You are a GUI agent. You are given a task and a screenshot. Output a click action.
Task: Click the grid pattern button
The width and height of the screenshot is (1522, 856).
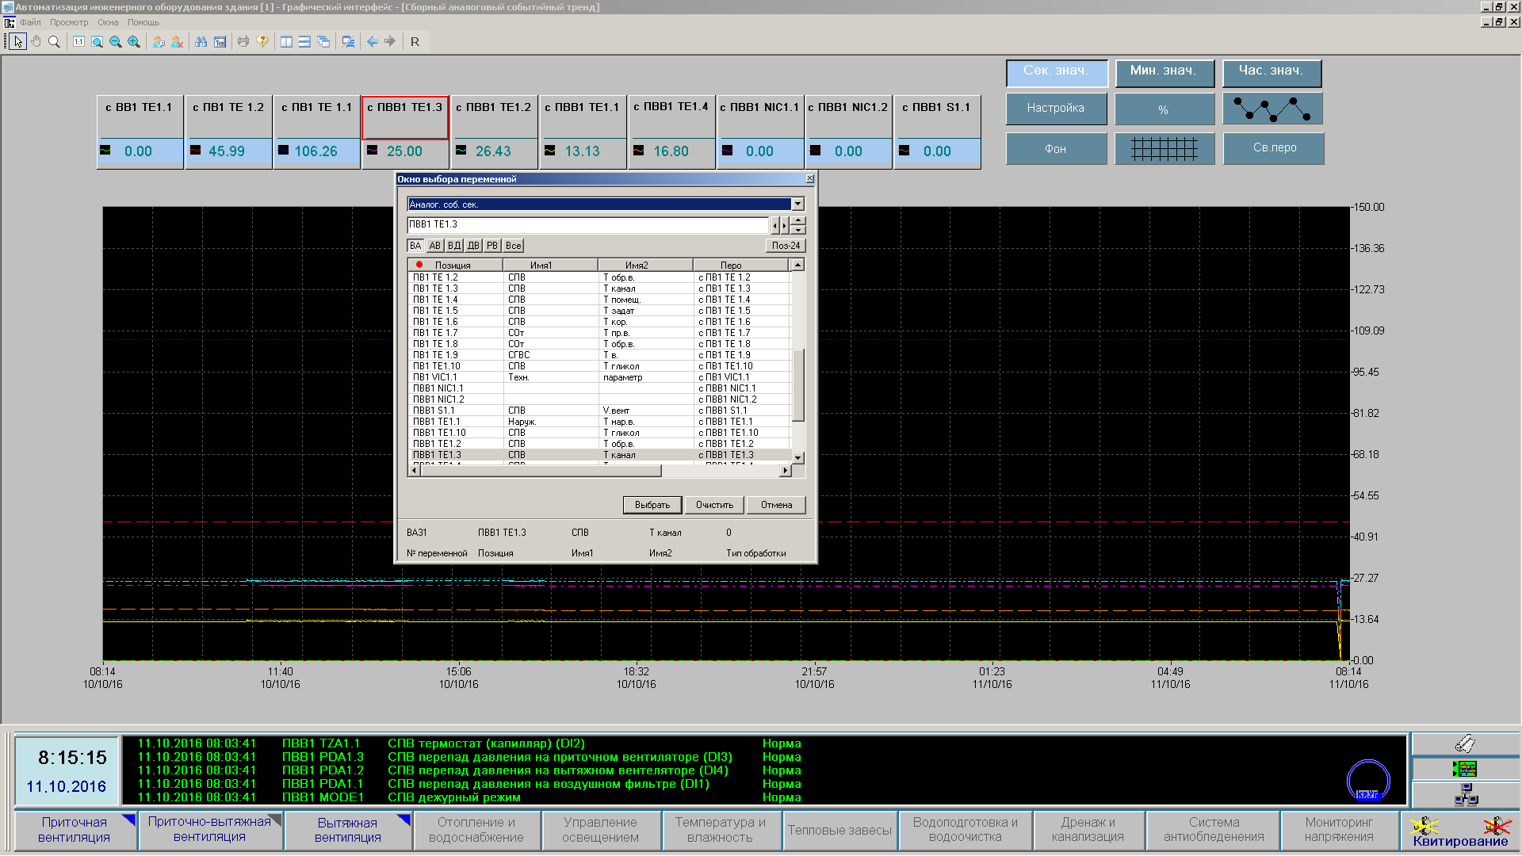coord(1164,148)
